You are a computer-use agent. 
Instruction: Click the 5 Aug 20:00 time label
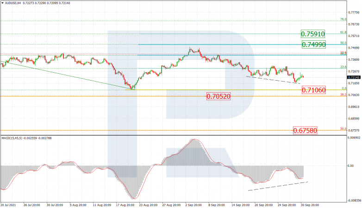coord(78,205)
